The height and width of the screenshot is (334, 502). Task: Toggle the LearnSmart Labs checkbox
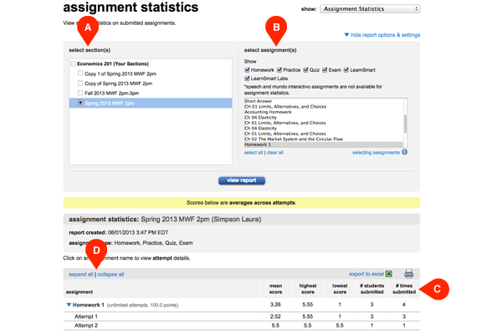pos(247,79)
